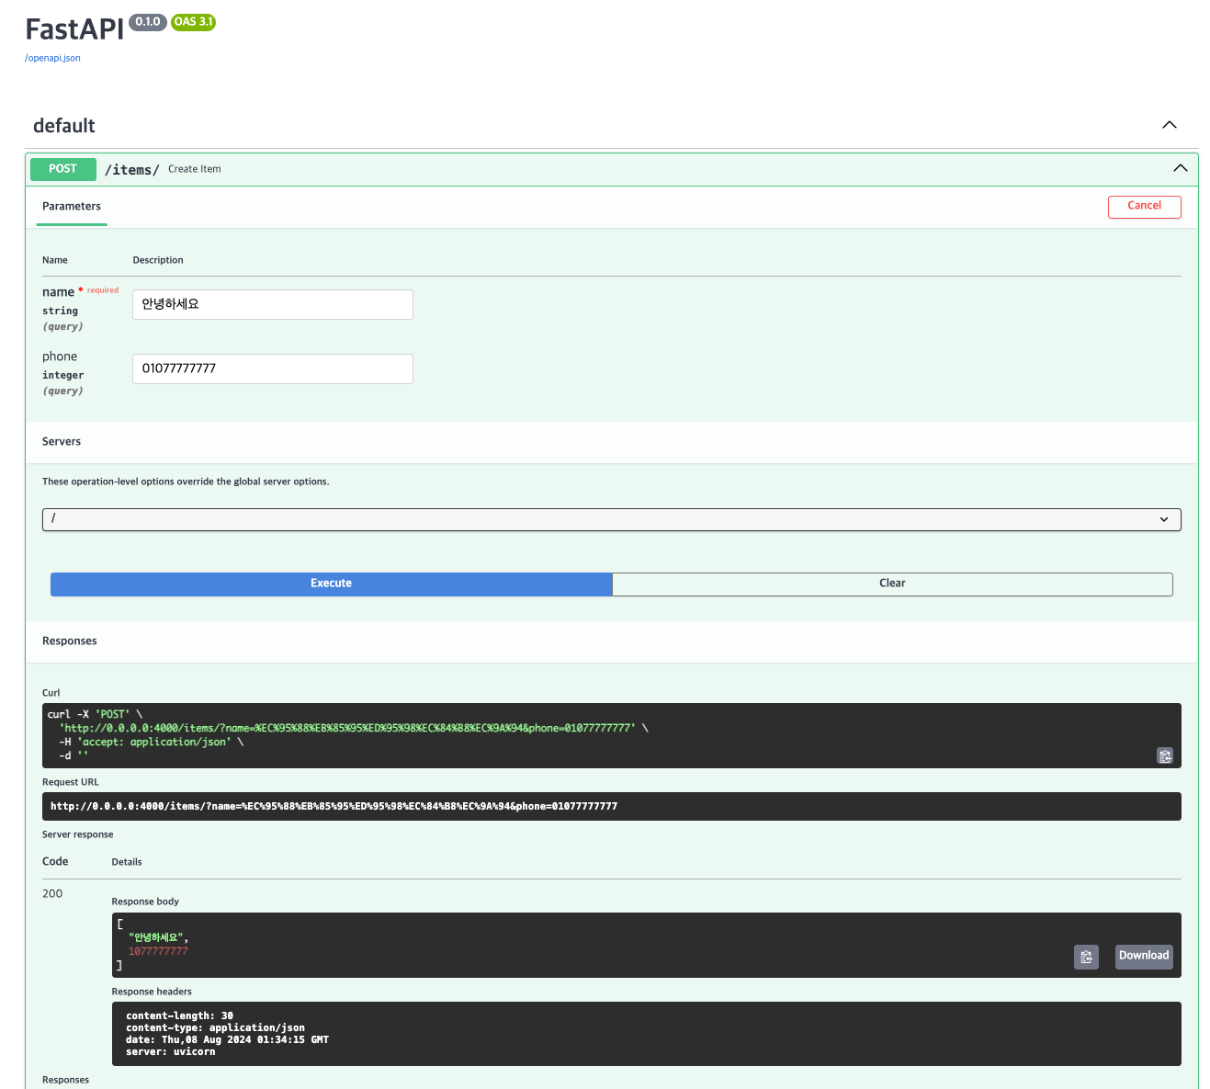This screenshot has height=1089, width=1210.
Task: Click the Name column header
Action: 55,260
